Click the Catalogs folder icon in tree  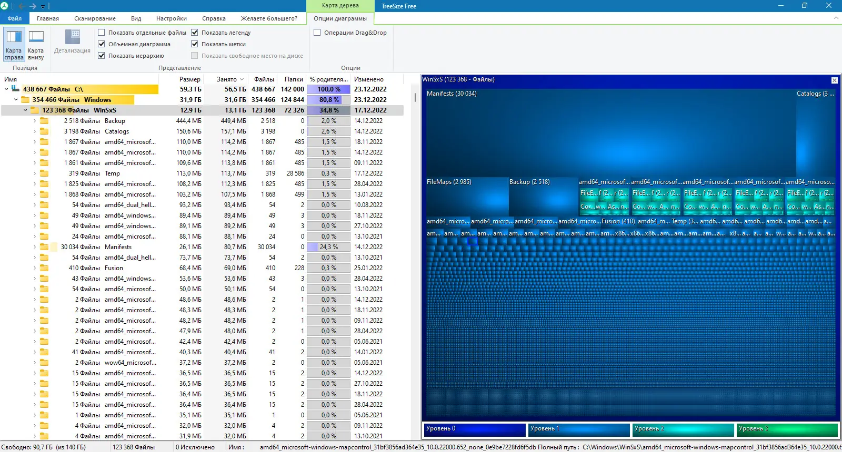point(44,131)
